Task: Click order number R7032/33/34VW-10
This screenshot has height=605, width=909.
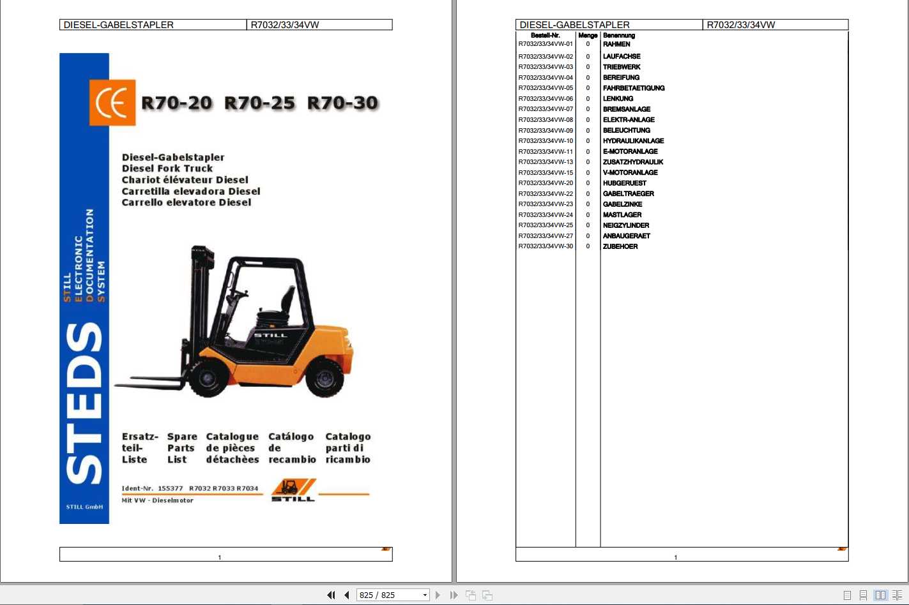Action: (546, 141)
